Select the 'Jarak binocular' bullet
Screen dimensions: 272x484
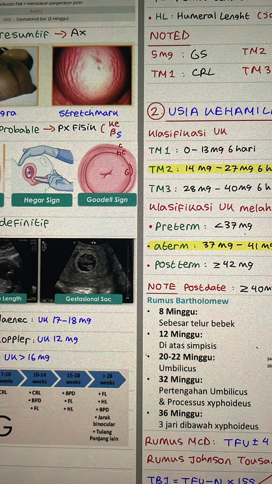click(104, 421)
